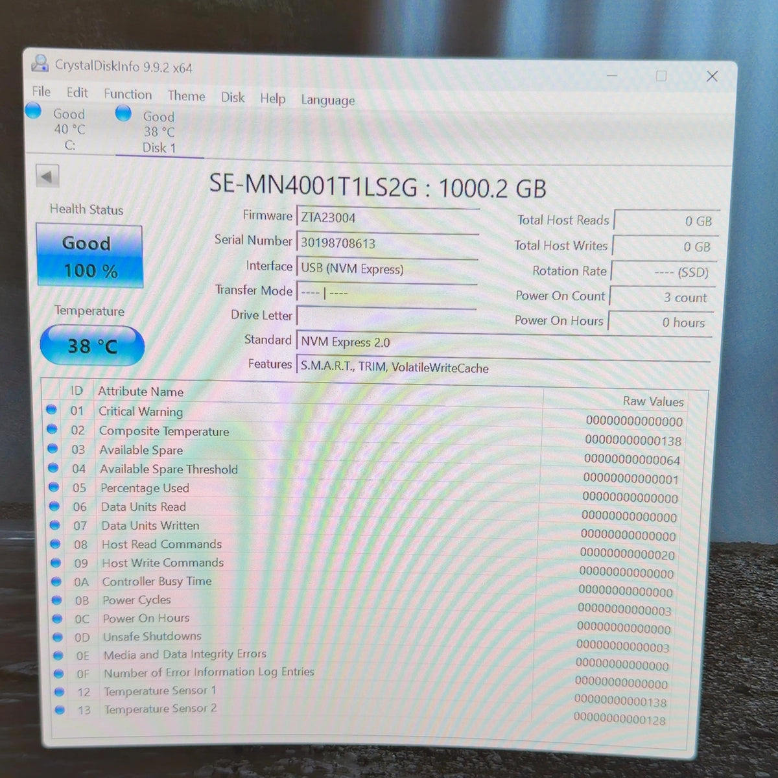778x778 pixels.
Task: Select the Data Units Read row
Action: [365, 511]
